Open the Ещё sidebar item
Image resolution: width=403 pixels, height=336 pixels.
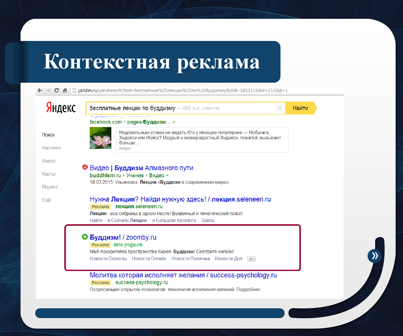tap(47, 200)
